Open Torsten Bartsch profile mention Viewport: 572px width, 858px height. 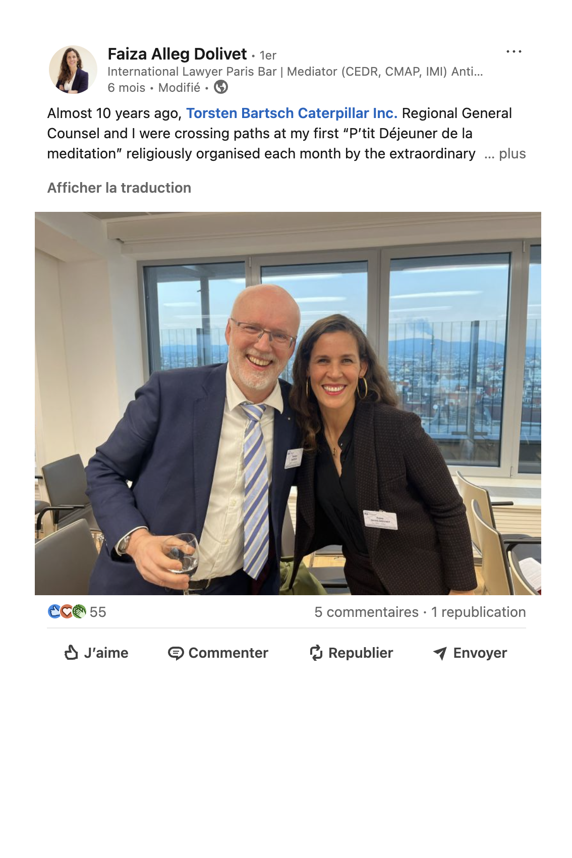(240, 113)
